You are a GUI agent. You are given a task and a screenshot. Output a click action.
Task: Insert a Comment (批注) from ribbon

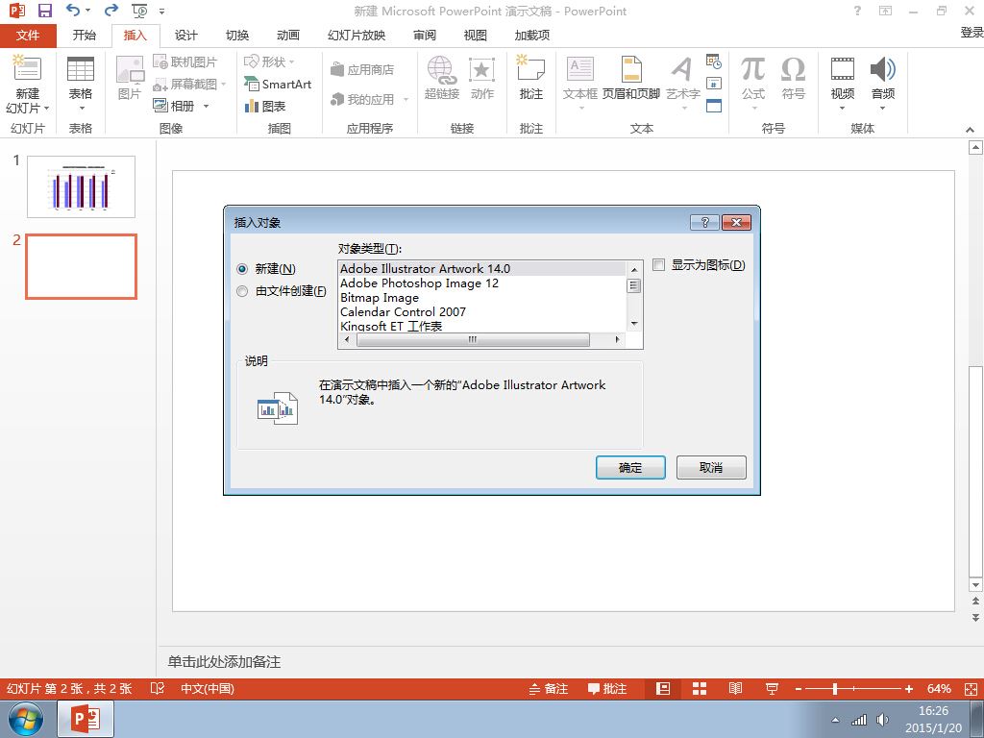pyautogui.click(x=530, y=79)
